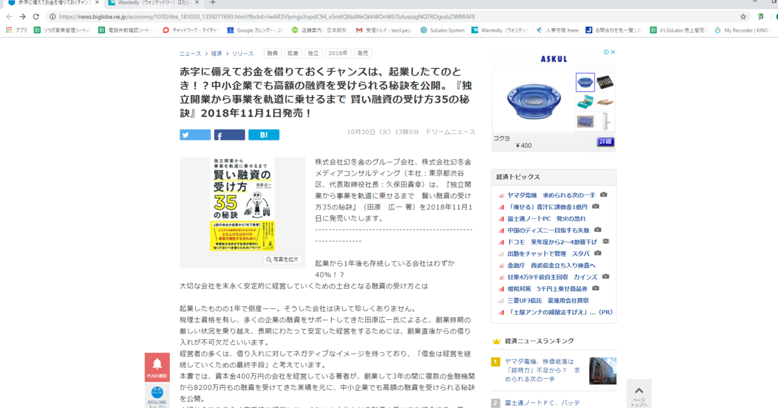
Task: Go to ニュース breadcrumb link
Action: click(191, 54)
